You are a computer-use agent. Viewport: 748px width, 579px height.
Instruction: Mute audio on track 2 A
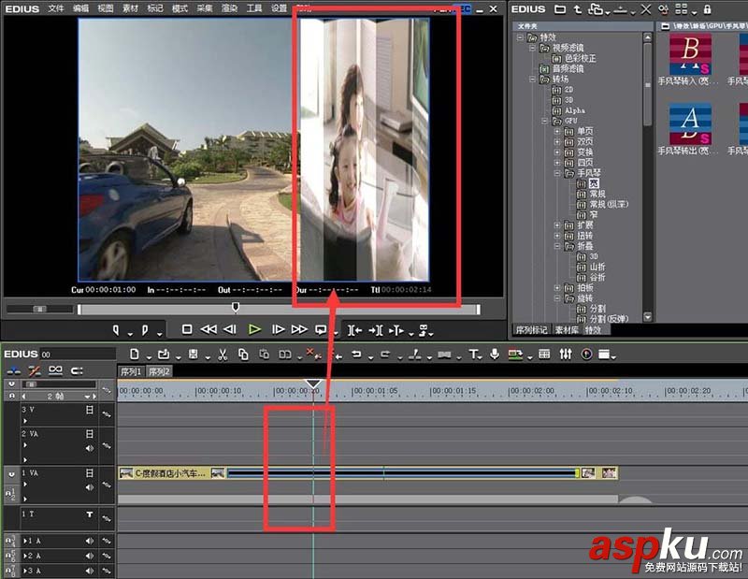pos(89,556)
